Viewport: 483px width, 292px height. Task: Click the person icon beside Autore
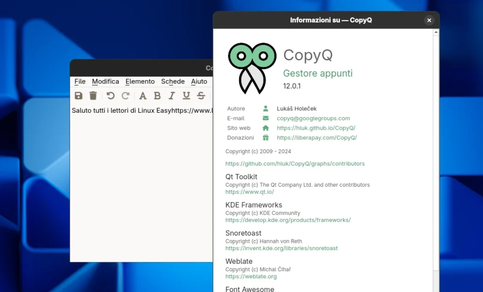tap(266, 108)
